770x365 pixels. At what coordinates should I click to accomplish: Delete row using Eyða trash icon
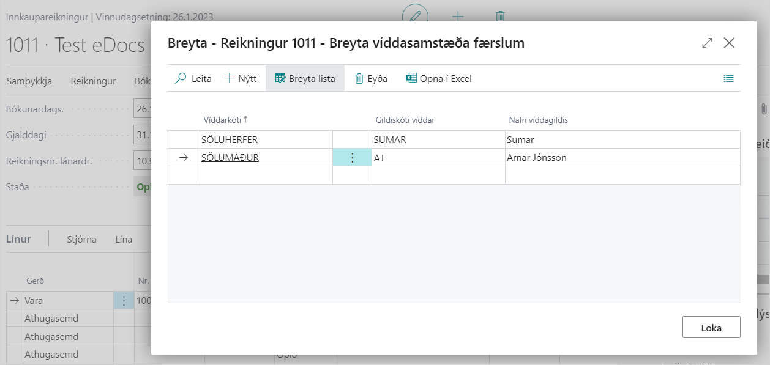coord(360,78)
